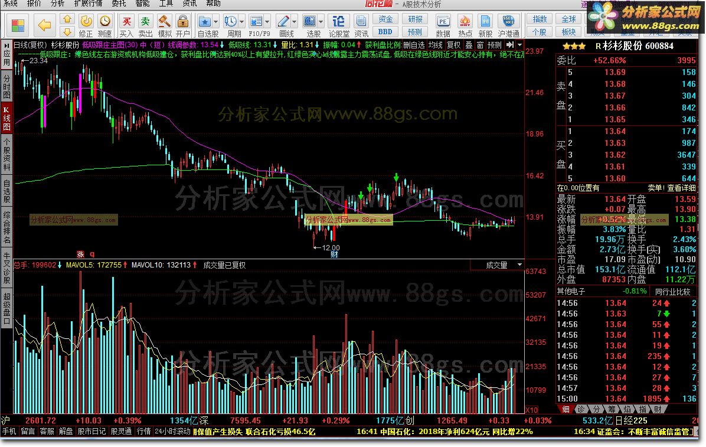Click the 周期 period clock icon

pos(231,21)
